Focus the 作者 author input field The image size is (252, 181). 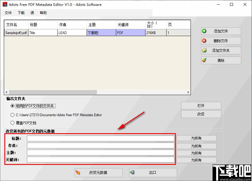pyautogui.click(x=101, y=146)
